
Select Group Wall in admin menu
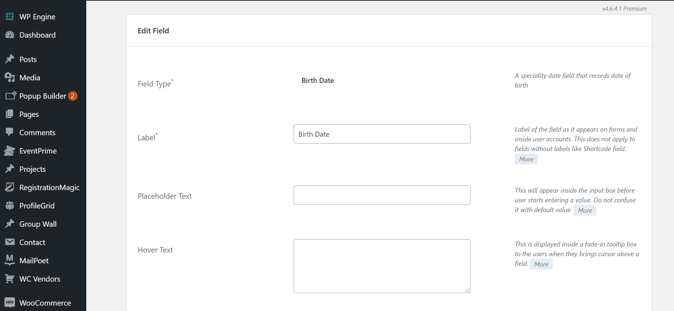pos(38,224)
